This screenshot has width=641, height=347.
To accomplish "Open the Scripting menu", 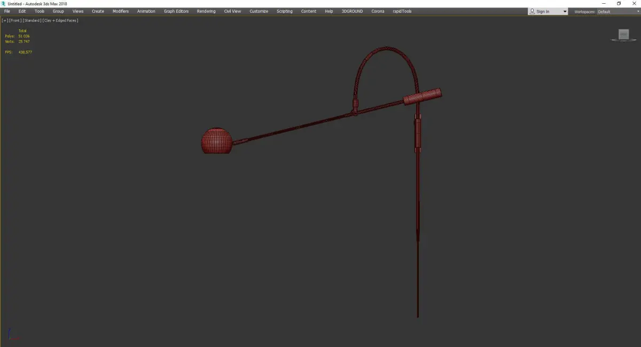I will point(285,11).
